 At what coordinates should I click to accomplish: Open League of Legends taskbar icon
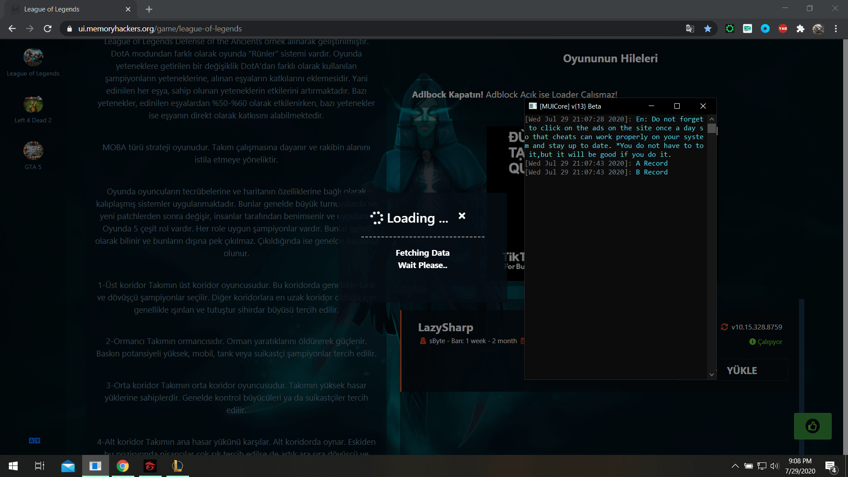(x=178, y=466)
